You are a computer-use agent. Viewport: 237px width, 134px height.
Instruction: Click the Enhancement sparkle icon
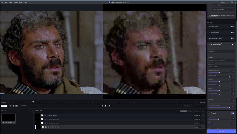212,44
